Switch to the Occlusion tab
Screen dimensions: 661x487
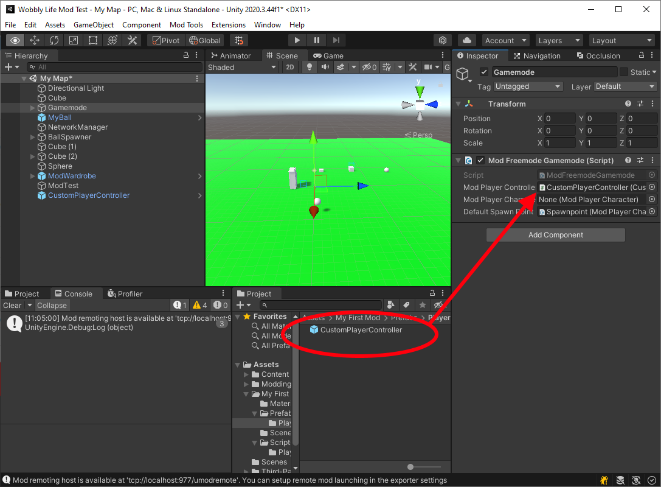pos(598,56)
